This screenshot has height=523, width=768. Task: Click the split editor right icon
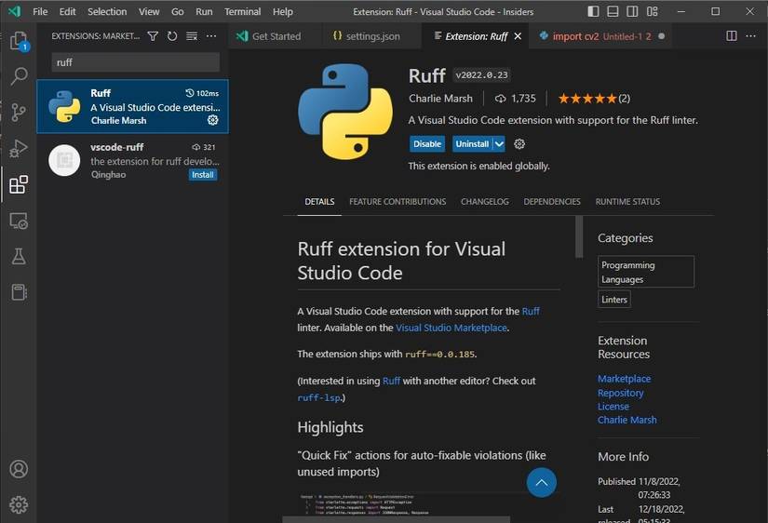point(731,36)
